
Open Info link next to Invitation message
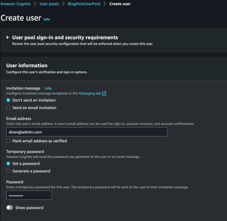click(48, 88)
